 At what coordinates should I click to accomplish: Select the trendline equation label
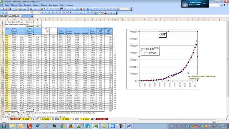(x=150, y=51)
